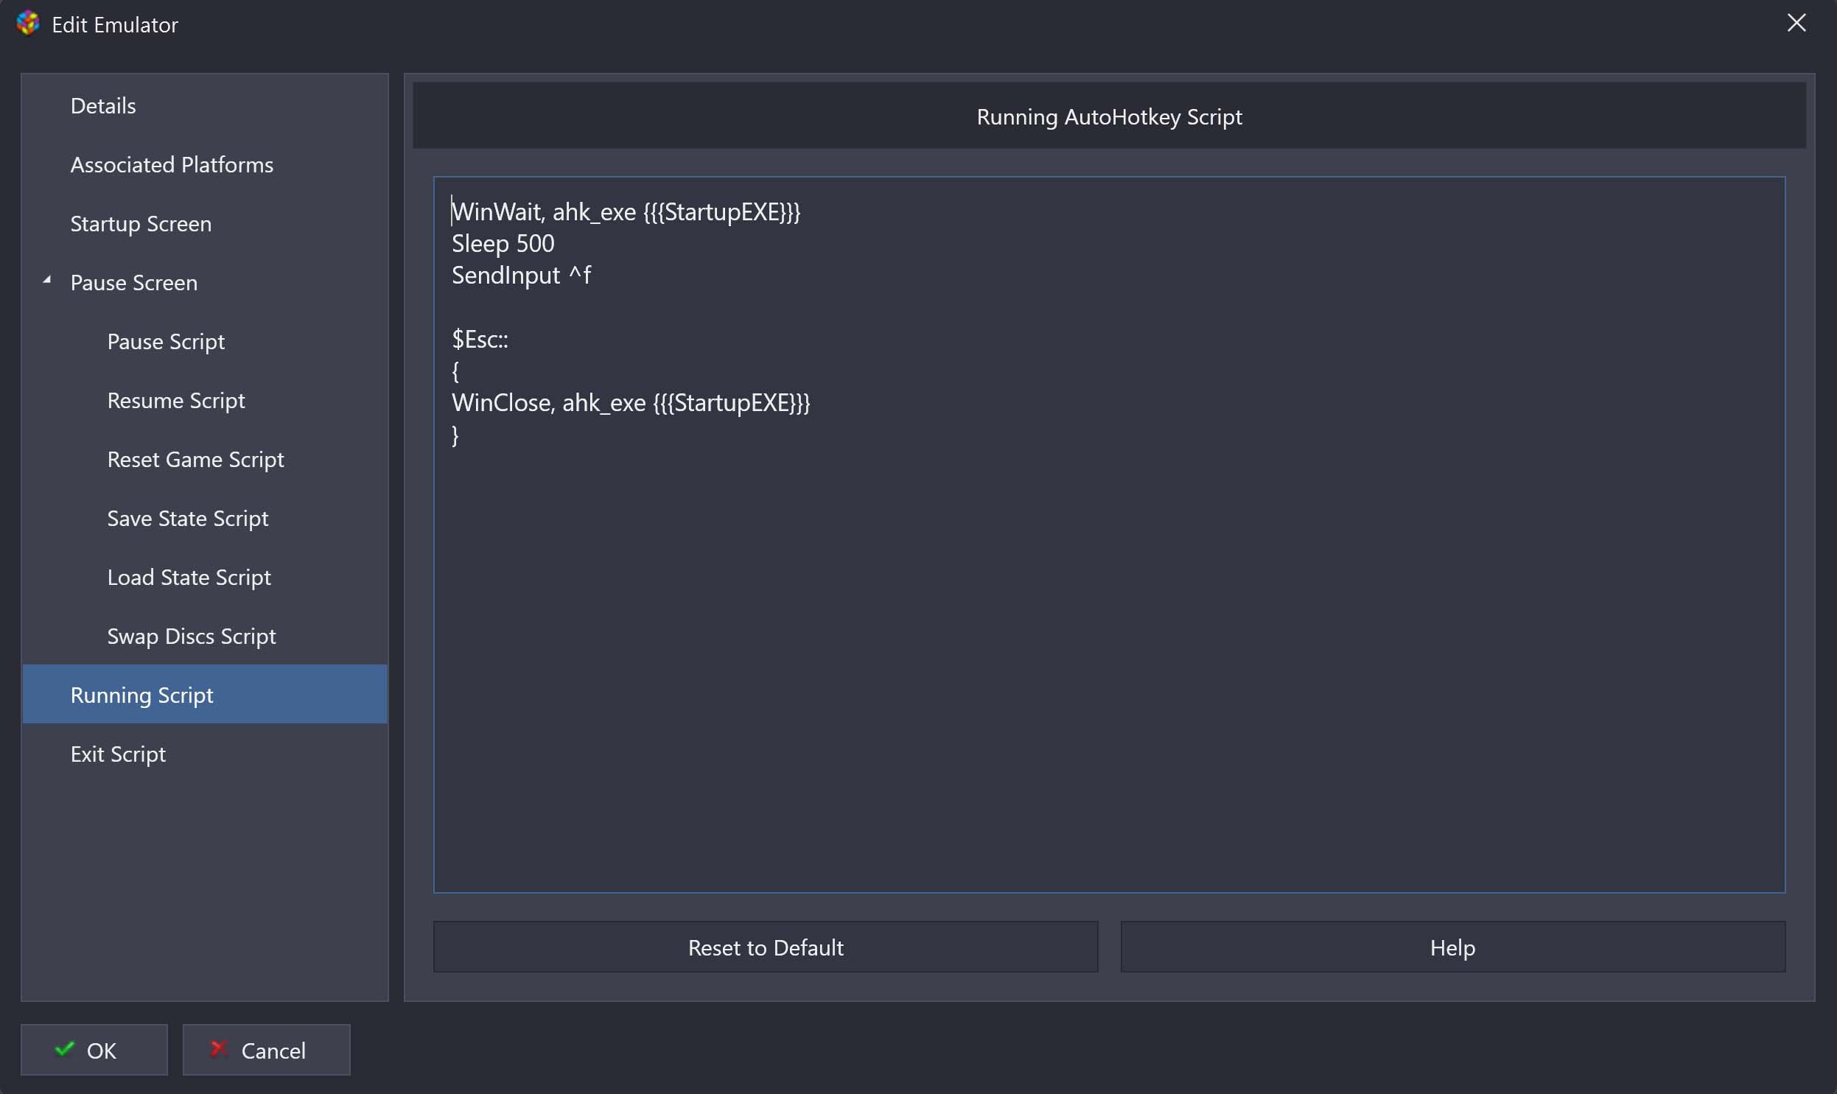Image resolution: width=1837 pixels, height=1094 pixels.
Task: Cancel editing the emulator
Action: click(266, 1050)
